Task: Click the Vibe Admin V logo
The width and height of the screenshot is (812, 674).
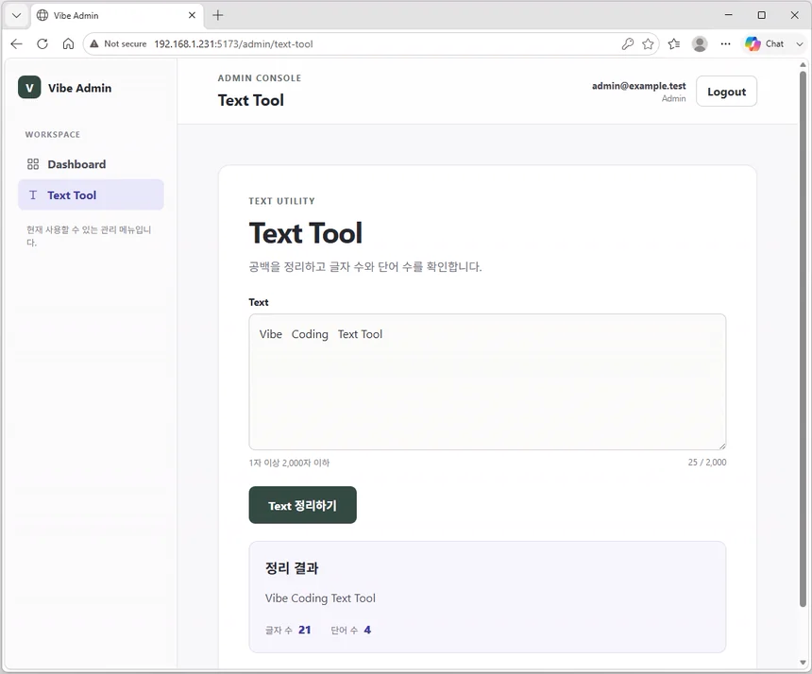Action: (29, 88)
